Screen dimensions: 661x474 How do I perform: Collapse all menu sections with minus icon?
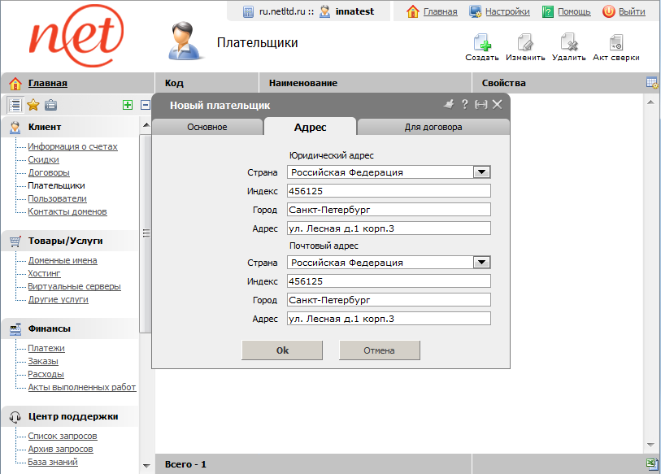tap(146, 104)
